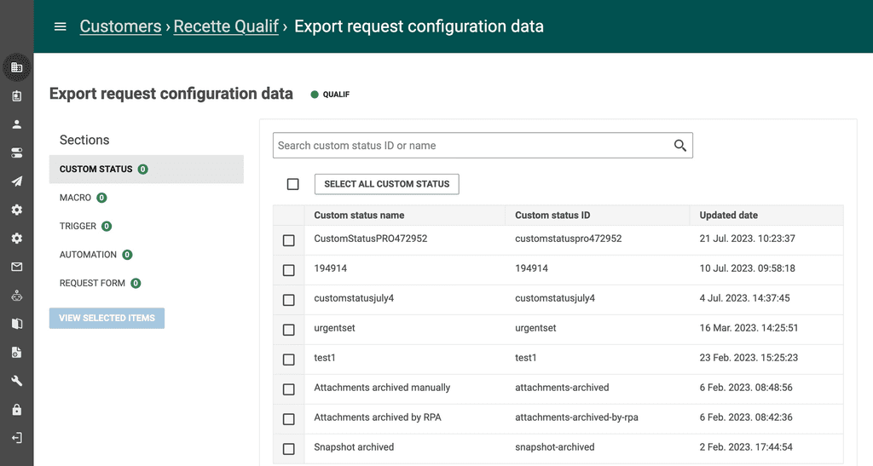Select the paper plane icon in the sidebar
The width and height of the screenshot is (873, 466).
click(x=16, y=181)
